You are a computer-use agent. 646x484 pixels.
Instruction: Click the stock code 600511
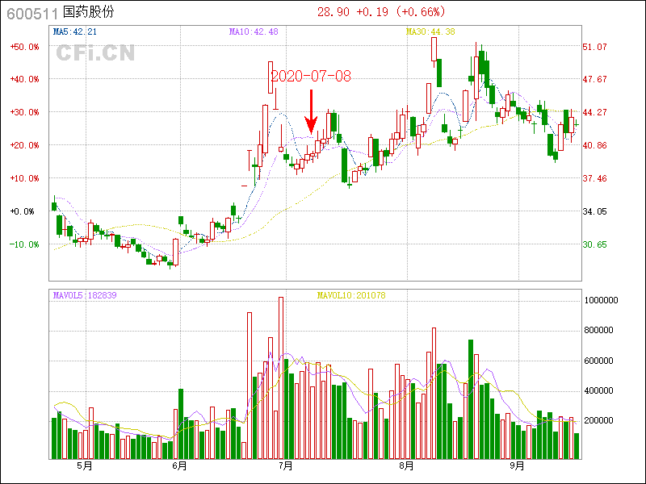32,12
